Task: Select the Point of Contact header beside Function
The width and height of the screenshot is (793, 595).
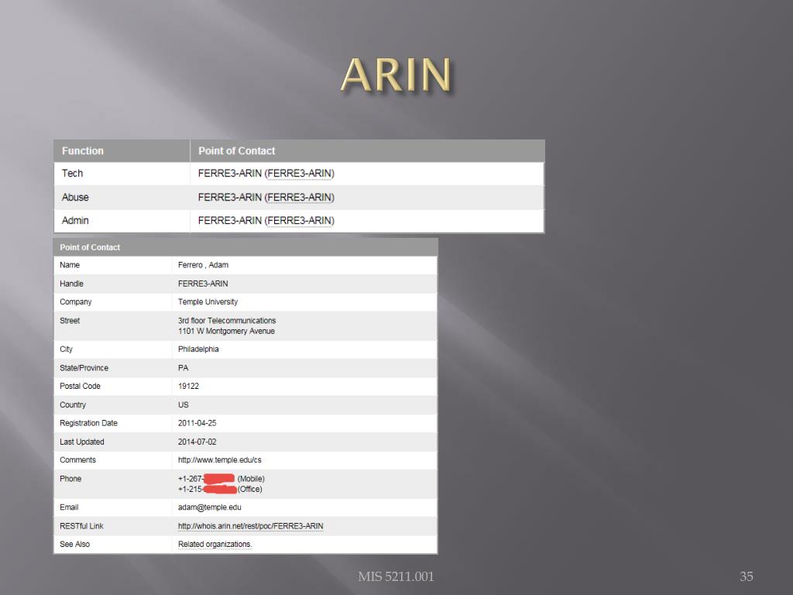Action: 237,151
